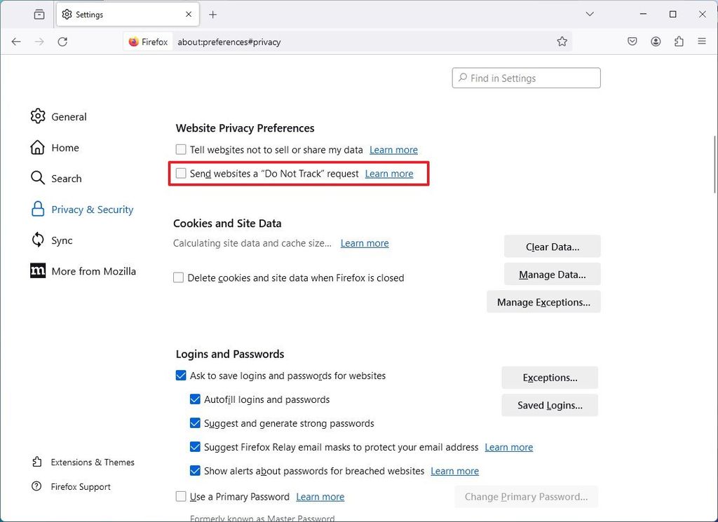The width and height of the screenshot is (718, 522).
Task: Open Search settings via magnifier icon
Action: click(38, 178)
